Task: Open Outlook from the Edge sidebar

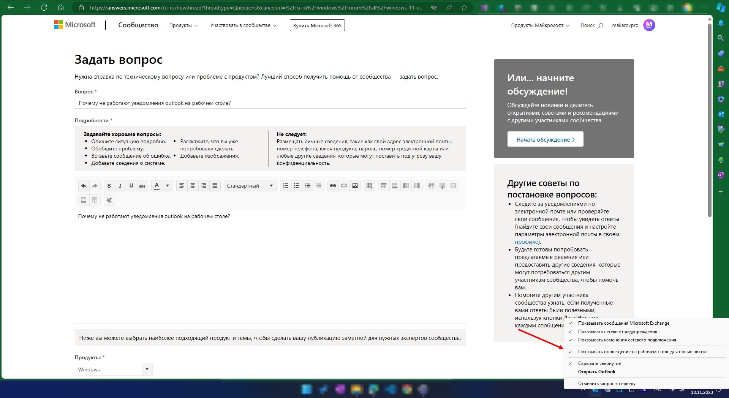Action: (721, 114)
